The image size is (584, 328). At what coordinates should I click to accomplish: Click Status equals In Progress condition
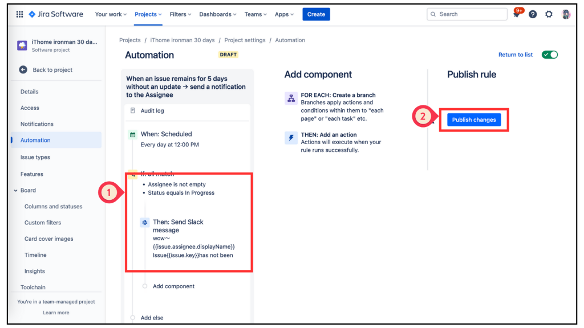(181, 192)
